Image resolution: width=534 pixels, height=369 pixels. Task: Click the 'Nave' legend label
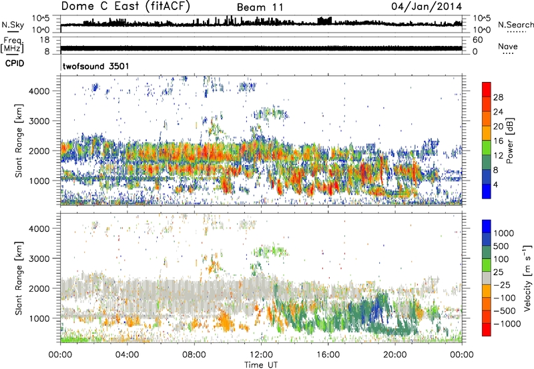[x=507, y=47]
